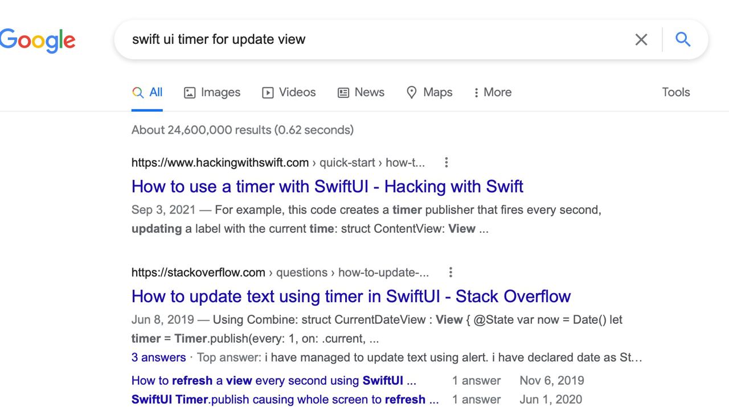Viewport: 729px width, 407px height.
Task: Open three-dot menu beside hackingwithswift.com result
Action: (447, 162)
